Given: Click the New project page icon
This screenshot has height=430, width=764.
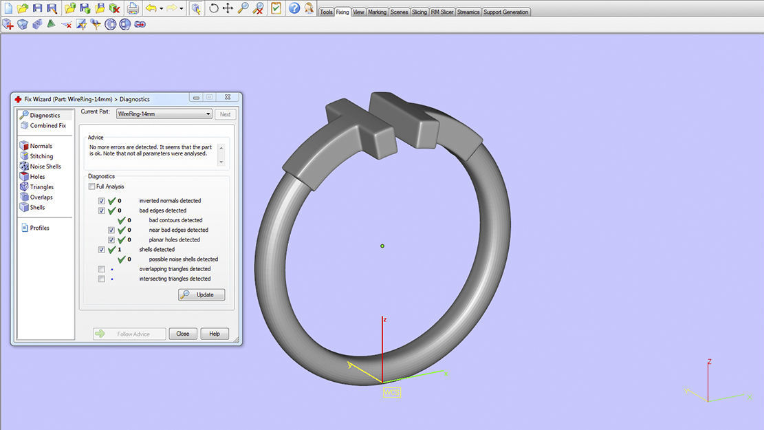Looking at the screenshot, I should [8, 8].
